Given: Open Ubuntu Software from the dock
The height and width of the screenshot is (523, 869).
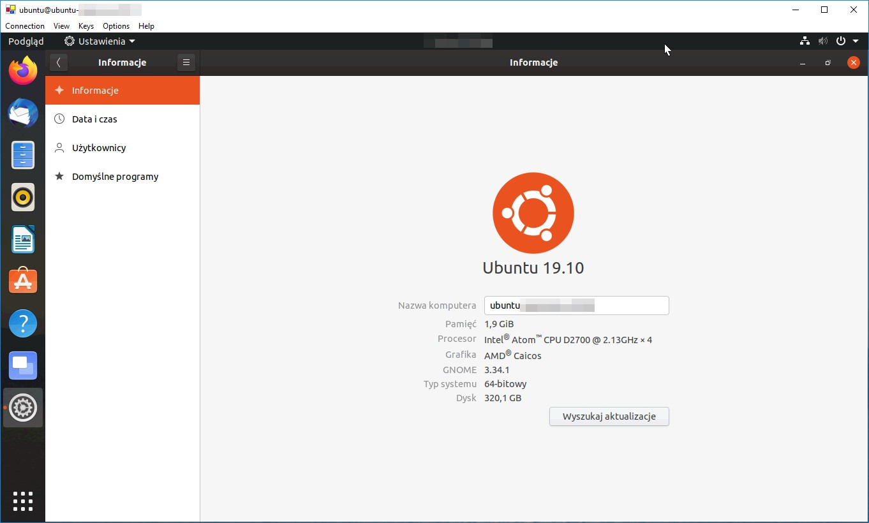Looking at the screenshot, I should [x=23, y=281].
